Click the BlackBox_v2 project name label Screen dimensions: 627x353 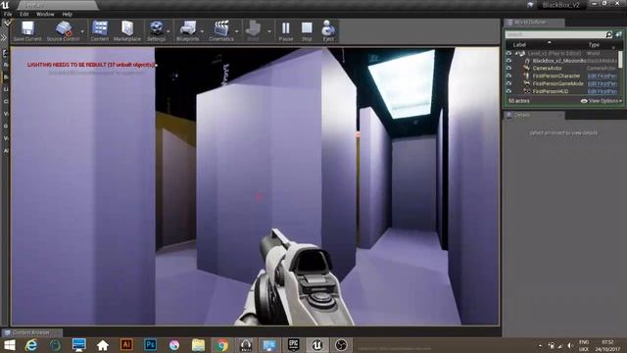point(561,5)
